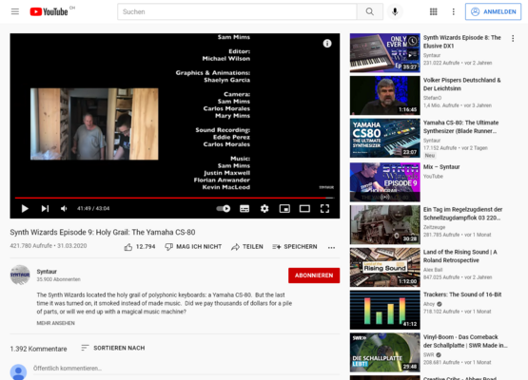This screenshot has width=528, height=380.
Task: Open the options menu for Synth Wizards Episode 8
Action: click(513, 38)
